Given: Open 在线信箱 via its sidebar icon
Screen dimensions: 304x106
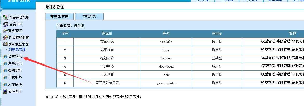Looking at the screenshot, I should pos(5,70).
